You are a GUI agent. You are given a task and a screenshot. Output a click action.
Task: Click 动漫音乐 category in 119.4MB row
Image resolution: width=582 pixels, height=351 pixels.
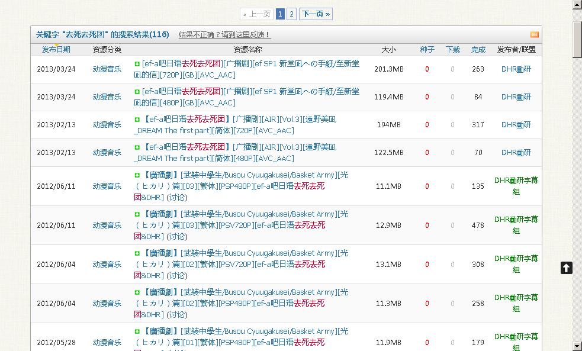107,97
